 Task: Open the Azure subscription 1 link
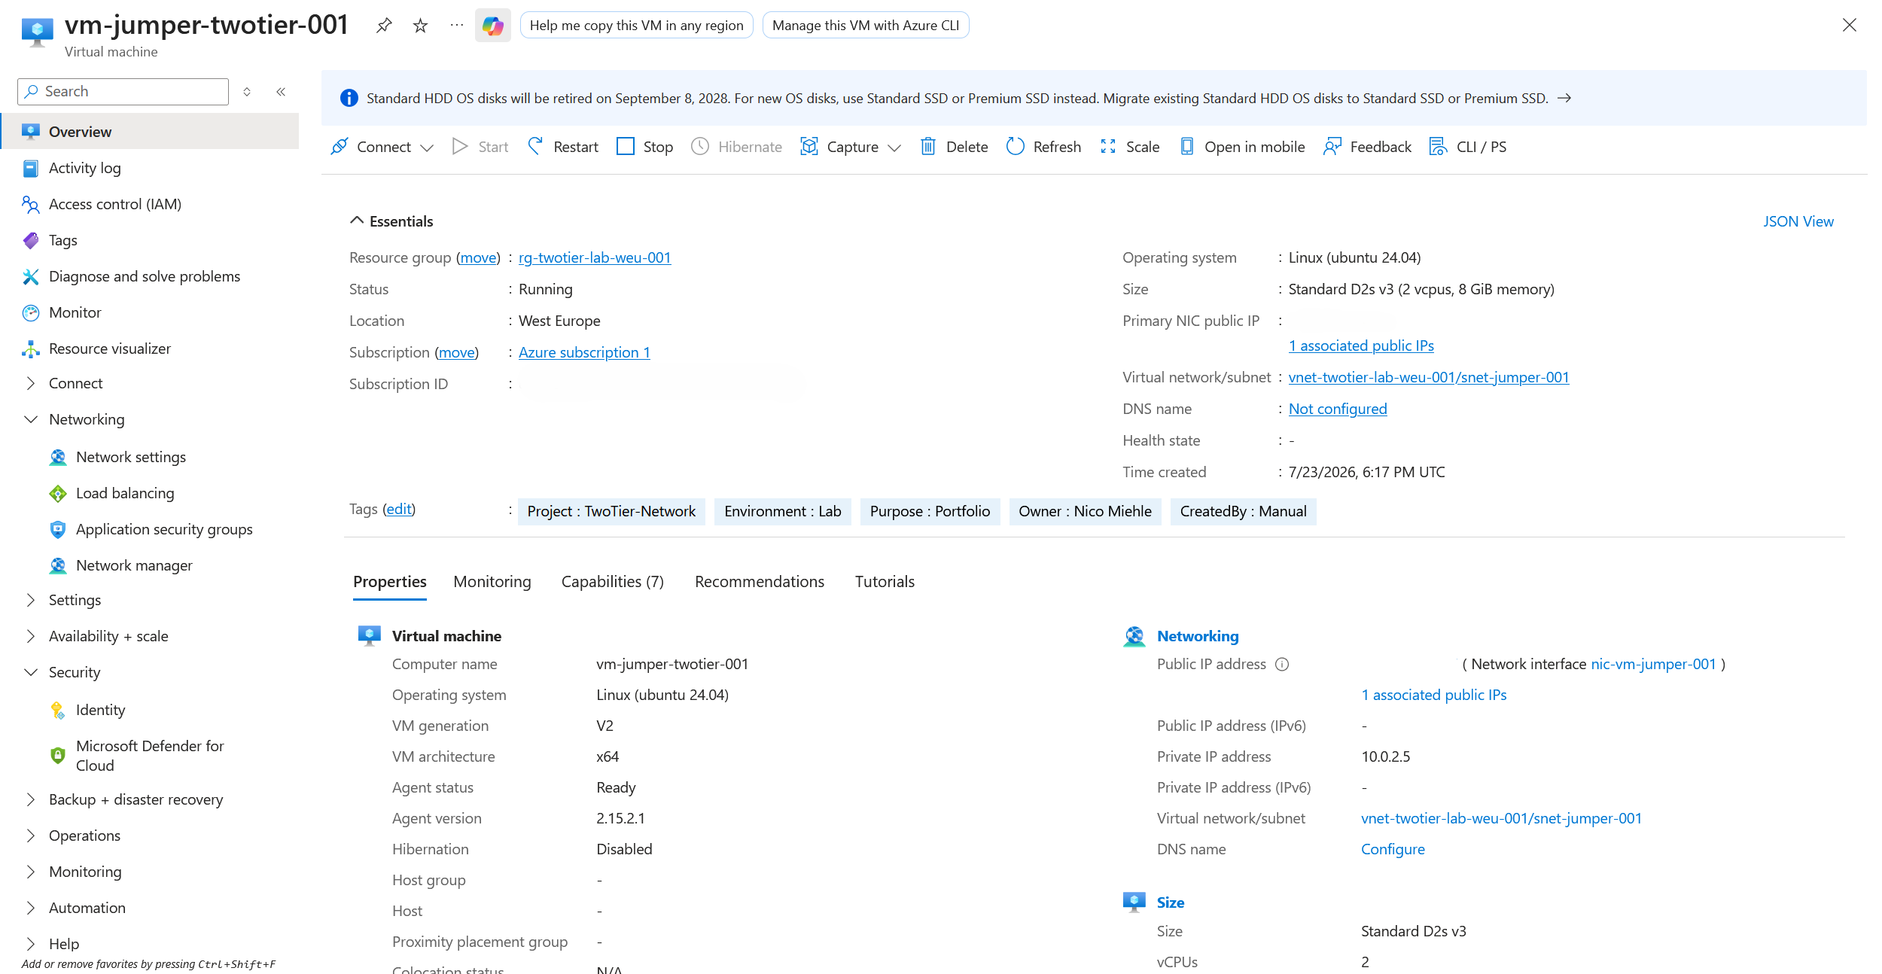pos(584,352)
